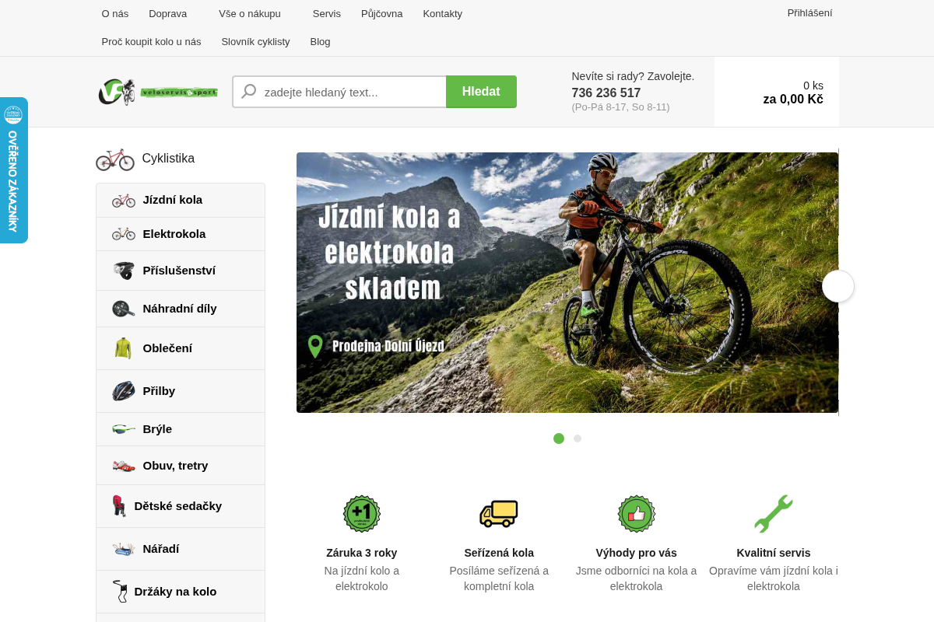This screenshot has height=622, width=934.
Task: Click the Výhody pro vás thumbs-up icon
Action: 637,514
